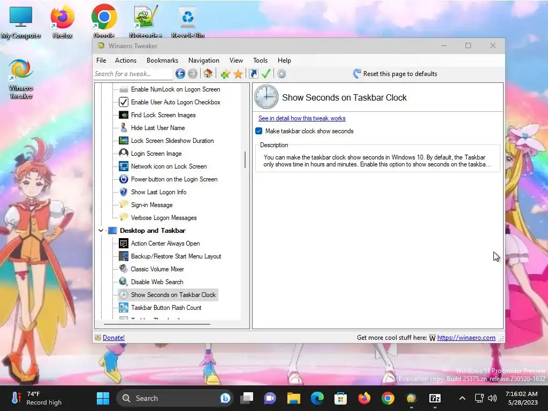
Task: Open Winaero Tweaker desktop shortcut
Action: (21, 79)
